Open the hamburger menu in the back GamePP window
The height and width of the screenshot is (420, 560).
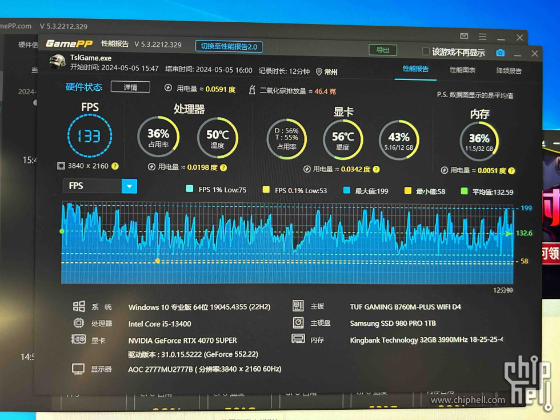(x=482, y=37)
